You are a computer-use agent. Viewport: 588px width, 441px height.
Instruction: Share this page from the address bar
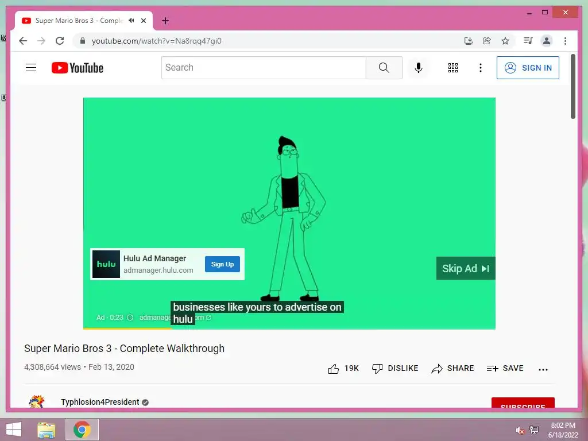[487, 41]
